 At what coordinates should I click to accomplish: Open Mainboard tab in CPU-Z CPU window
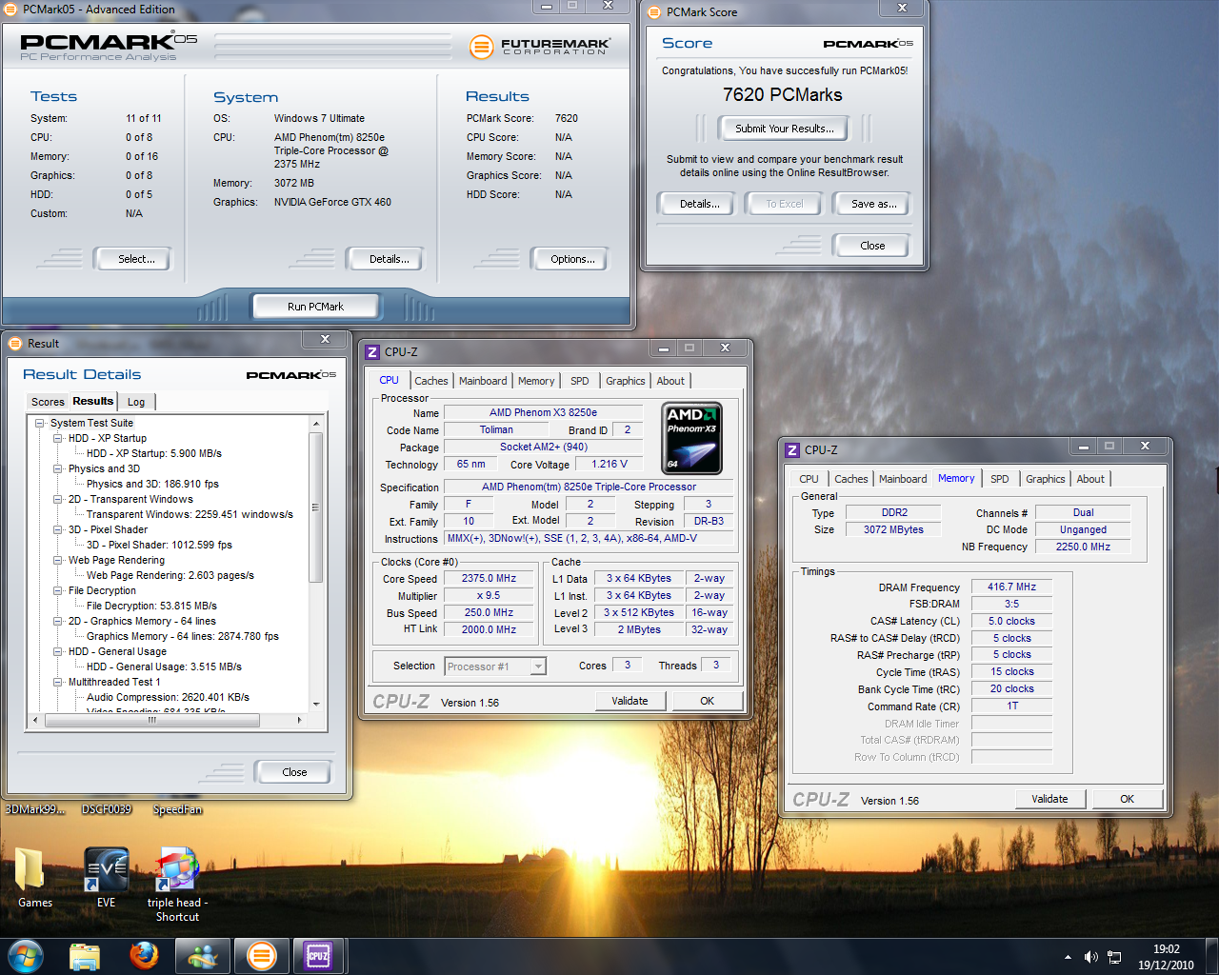483,381
